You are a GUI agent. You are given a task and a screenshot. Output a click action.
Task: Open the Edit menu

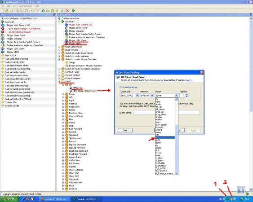click(x=8, y=6)
